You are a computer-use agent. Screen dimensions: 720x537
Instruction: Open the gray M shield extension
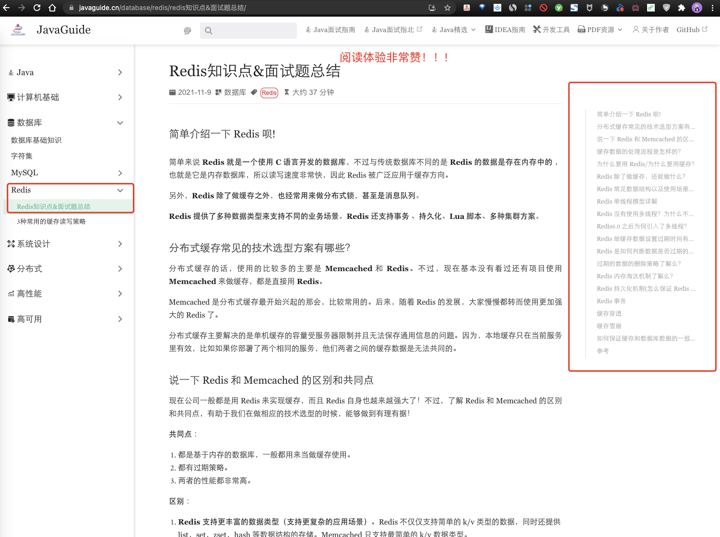click(x=590, y=8)
